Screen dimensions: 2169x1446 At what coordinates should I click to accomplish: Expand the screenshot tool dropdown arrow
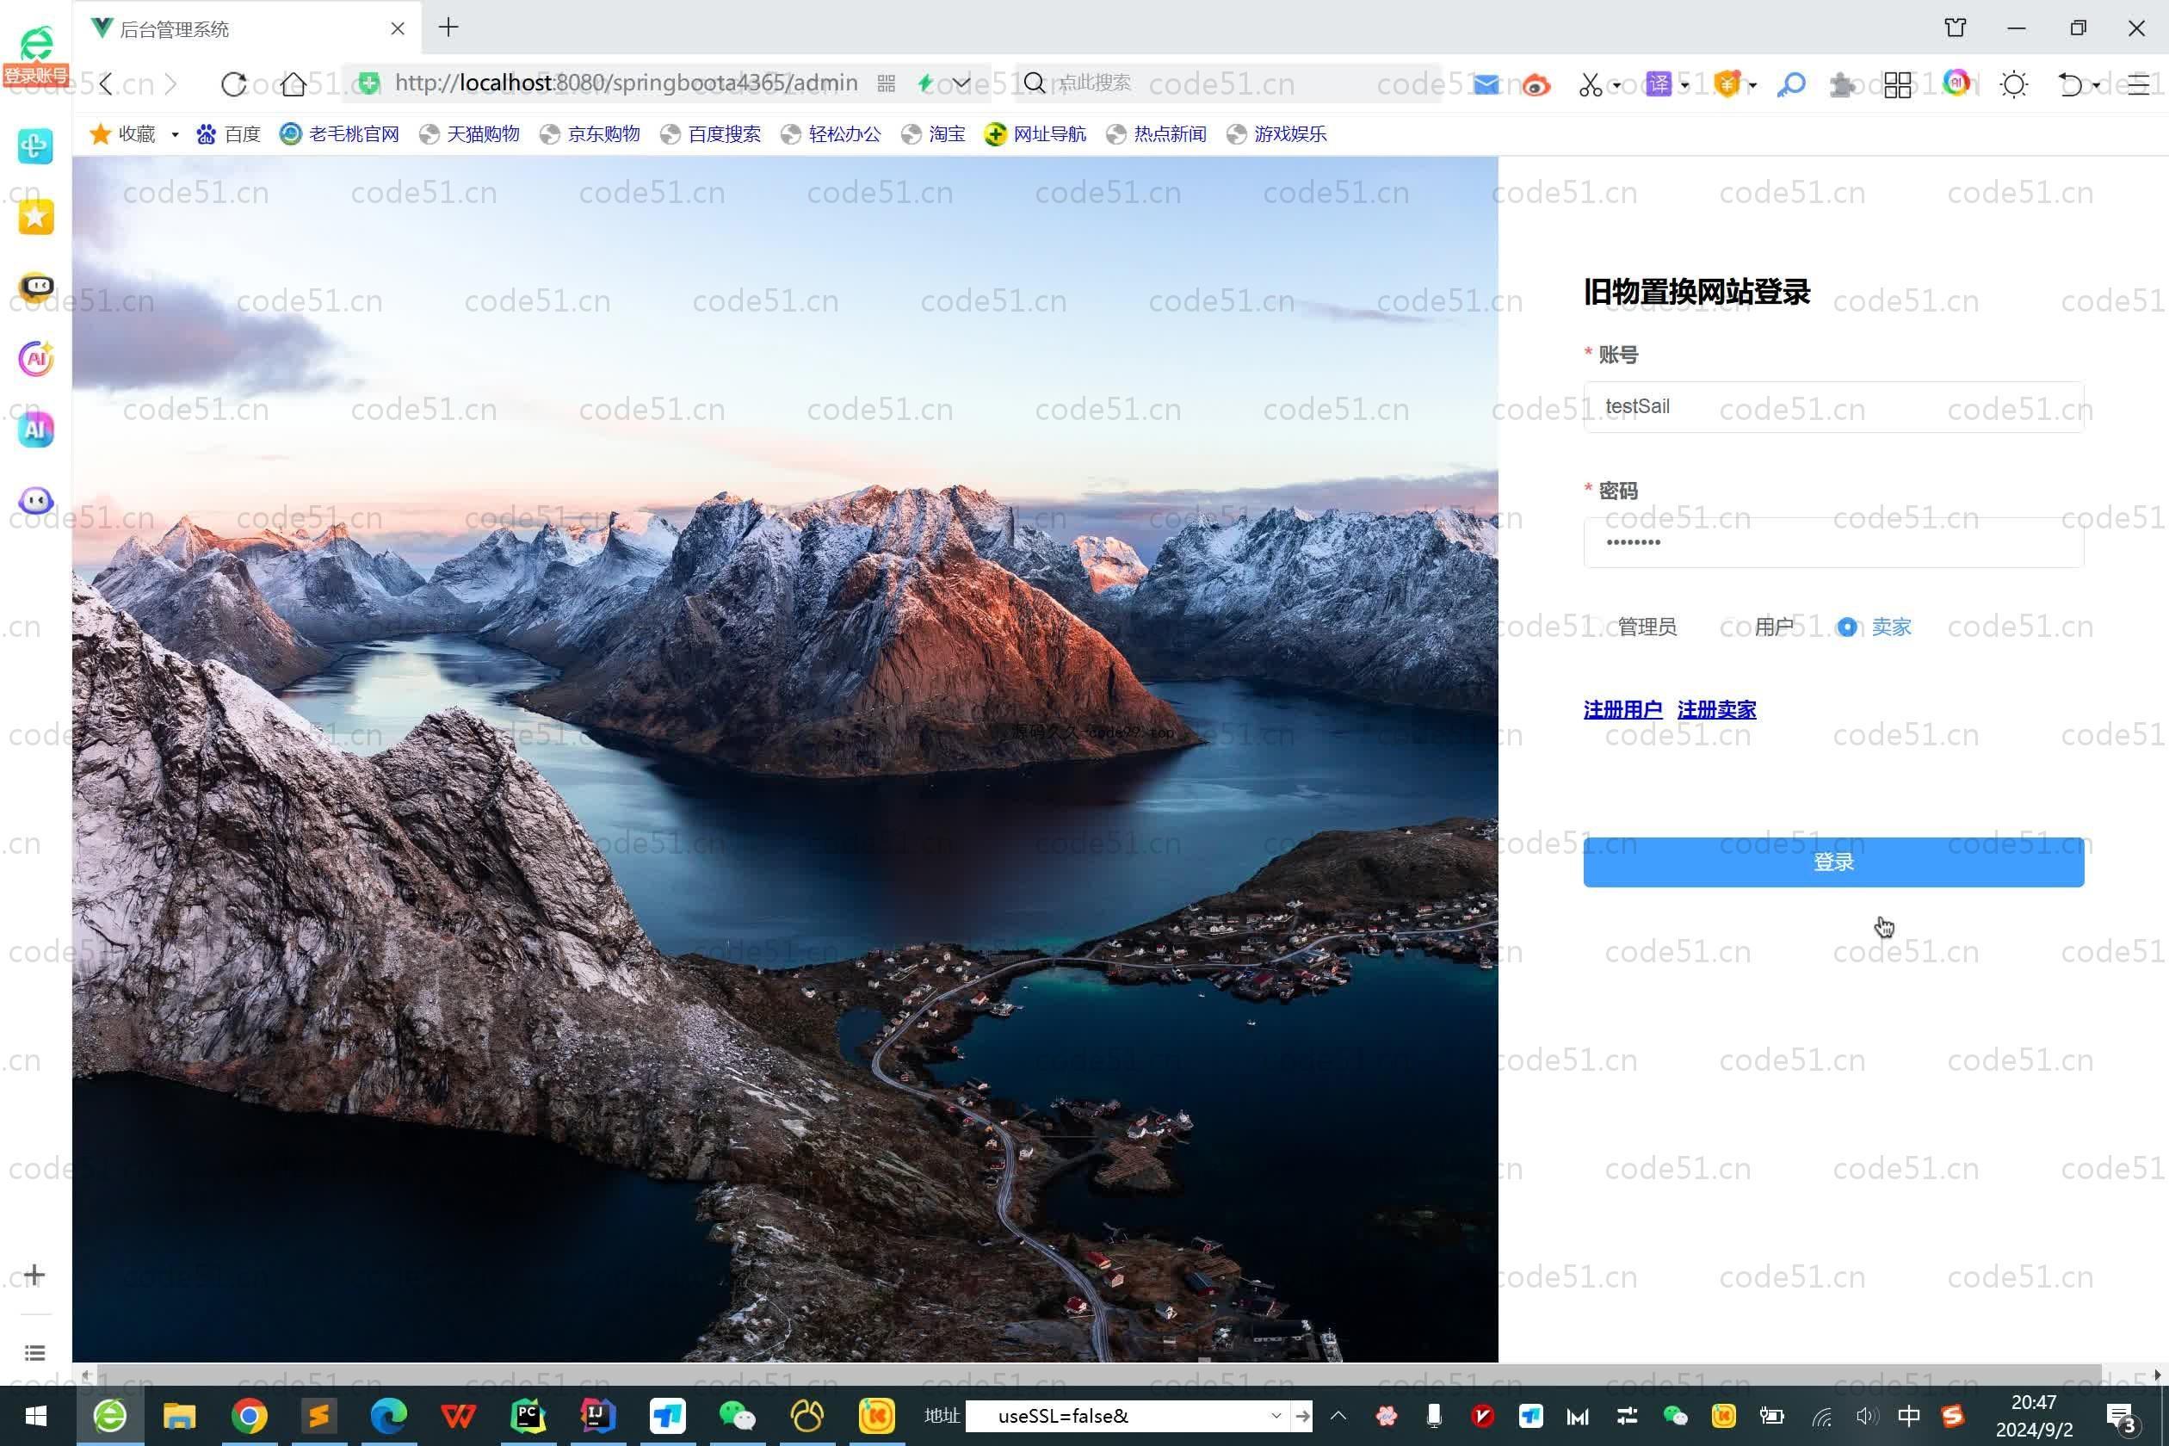tap(1617, 86)
